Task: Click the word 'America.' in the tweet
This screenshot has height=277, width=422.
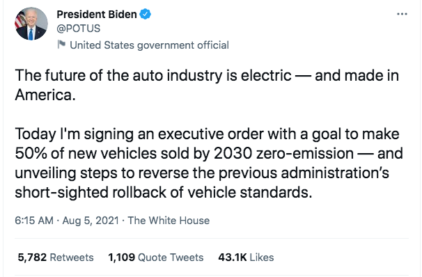Action: [x=45, y=95]
